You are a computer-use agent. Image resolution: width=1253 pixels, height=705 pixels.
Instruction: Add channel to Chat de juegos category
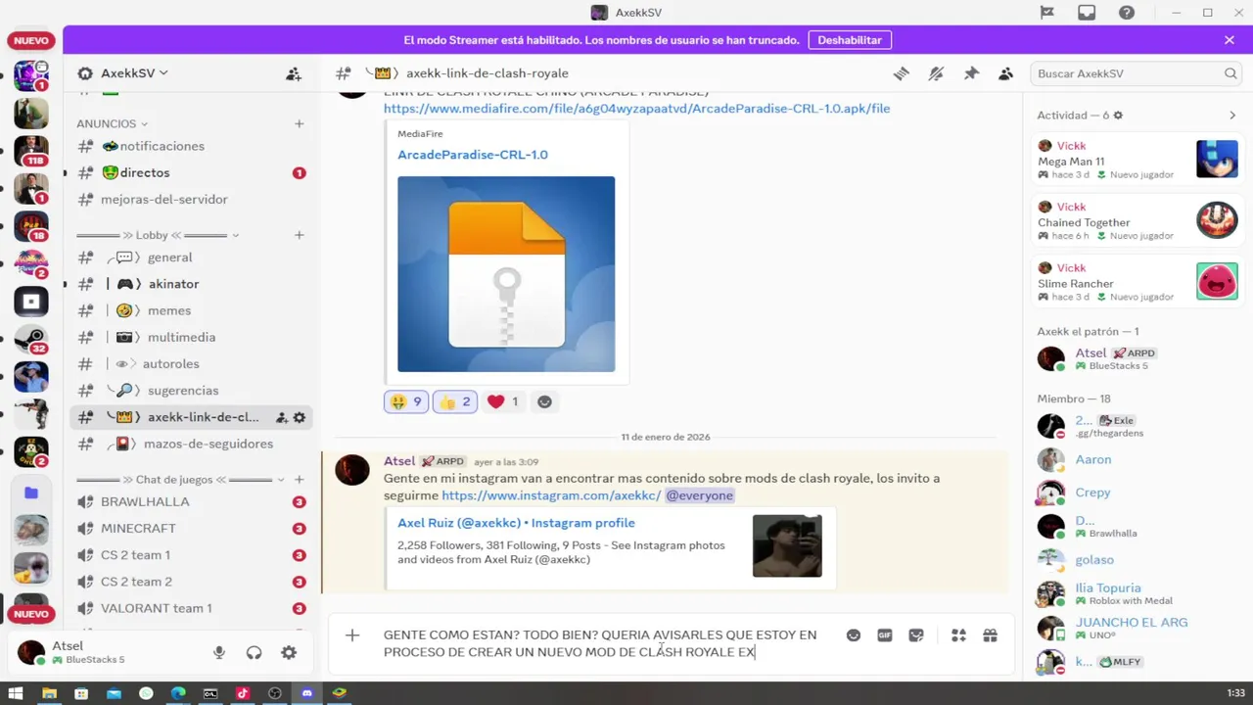(x=299, y=480)
